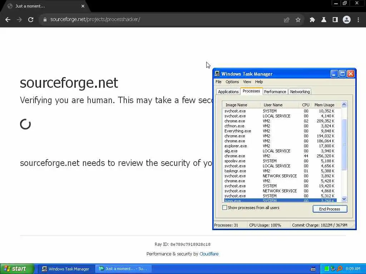The width and height of the screenshot is (366, 274).
Task: Open the keyboard tray icon
Action: 313,269
